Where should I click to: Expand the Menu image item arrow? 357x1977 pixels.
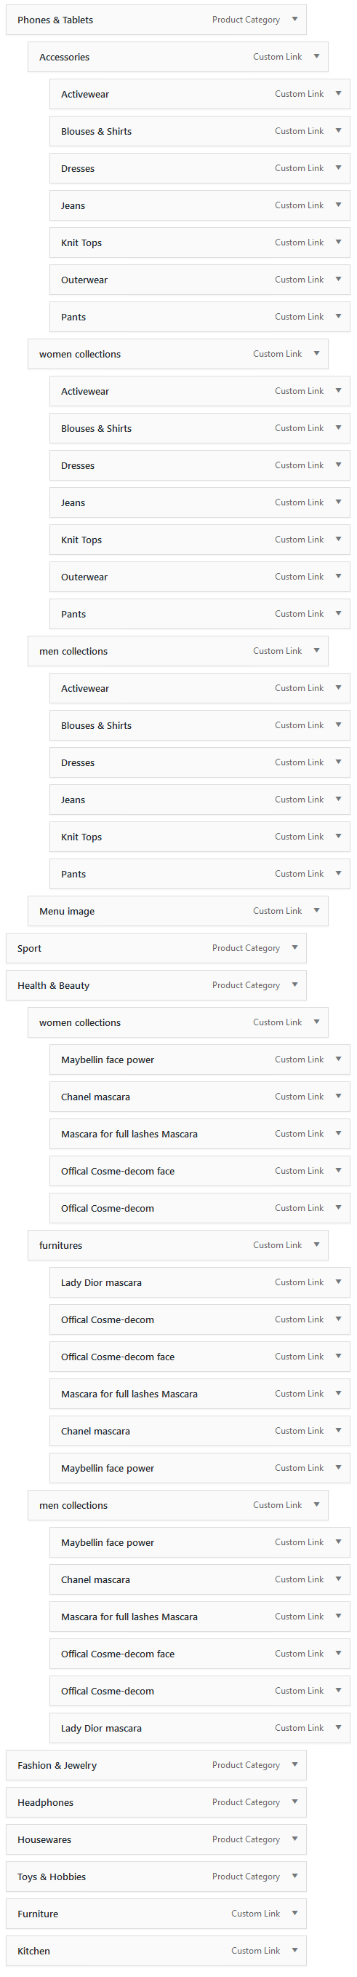(x=316, y=910)
